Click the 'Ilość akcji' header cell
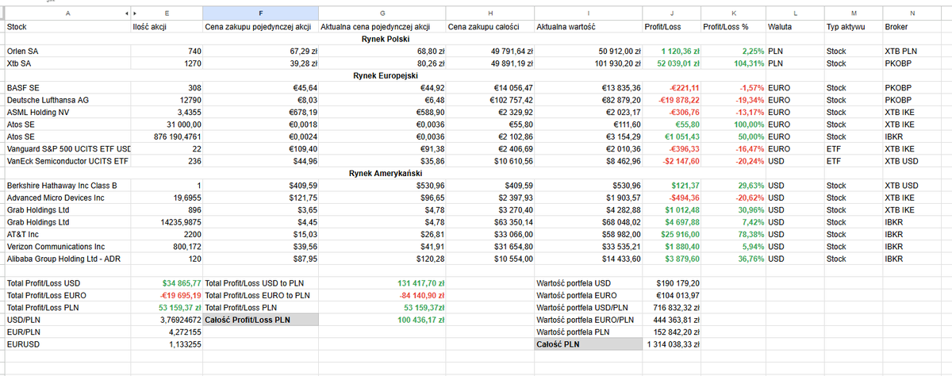952x376 pixels. point(167,26)
